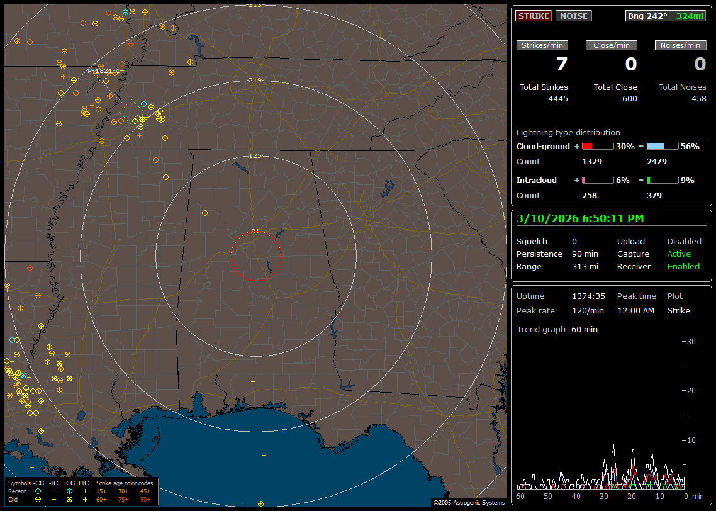Screen dimensions: 716x511
Task: Click the Strikes/min label button
Action: tap(542, 45)
